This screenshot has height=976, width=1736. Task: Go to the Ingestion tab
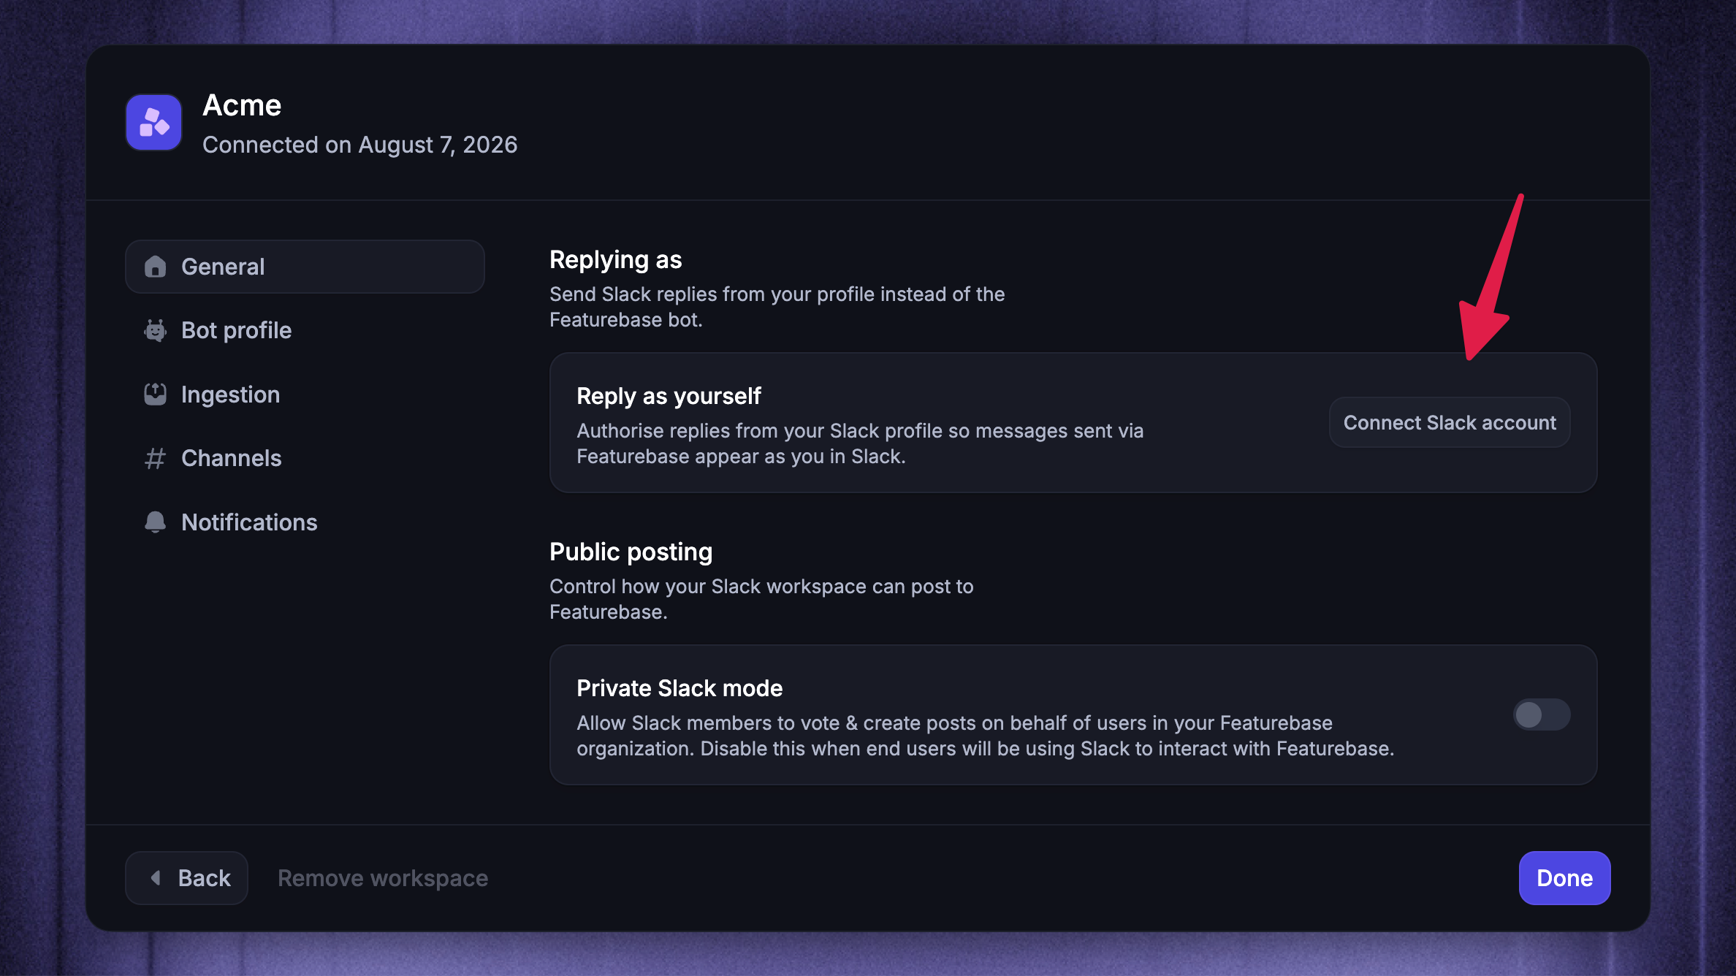[305, 394]
